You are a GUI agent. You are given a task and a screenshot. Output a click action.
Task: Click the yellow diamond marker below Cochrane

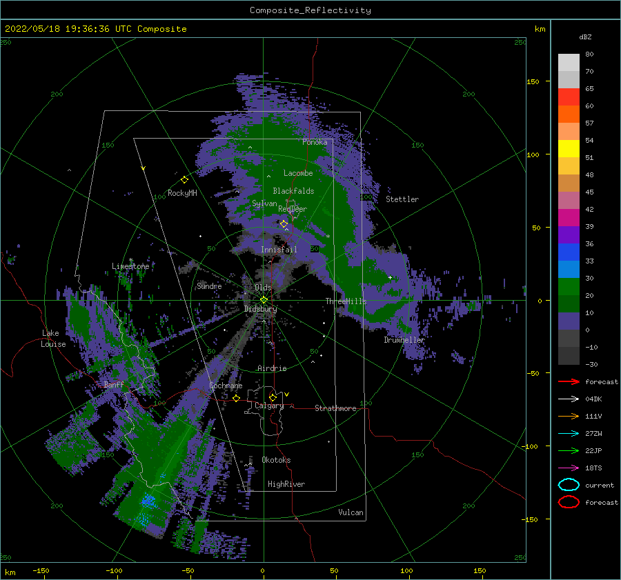click(236, 398)
